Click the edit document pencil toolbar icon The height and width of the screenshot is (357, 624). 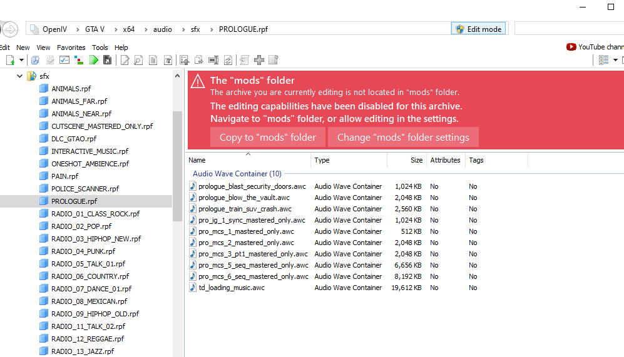pos(125,60)
